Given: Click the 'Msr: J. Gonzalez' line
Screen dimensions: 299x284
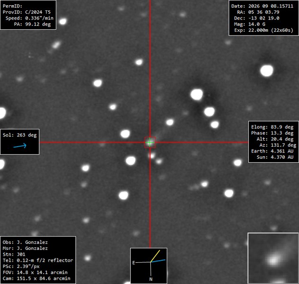Looking at the screenshot, I should [25, 248].
